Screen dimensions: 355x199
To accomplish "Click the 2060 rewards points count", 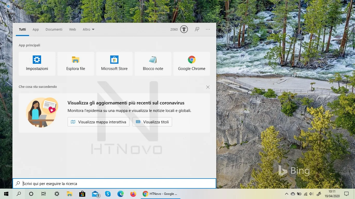I will [174, 29].
